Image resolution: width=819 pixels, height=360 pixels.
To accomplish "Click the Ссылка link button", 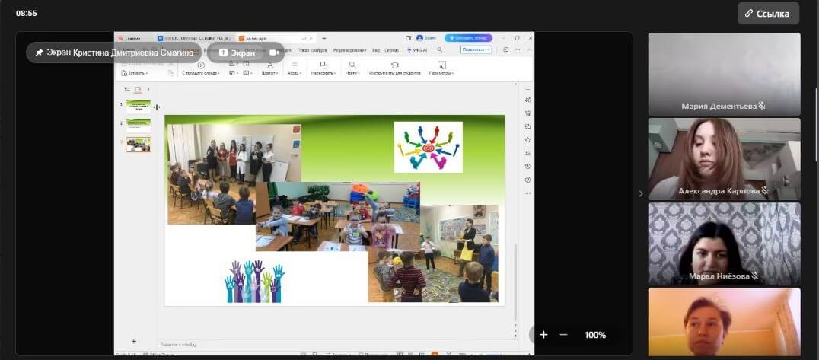I will click(x=768, y=13).
